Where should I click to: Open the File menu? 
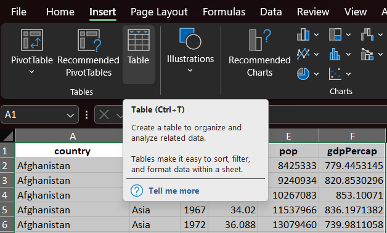click(x=18, y=12)
